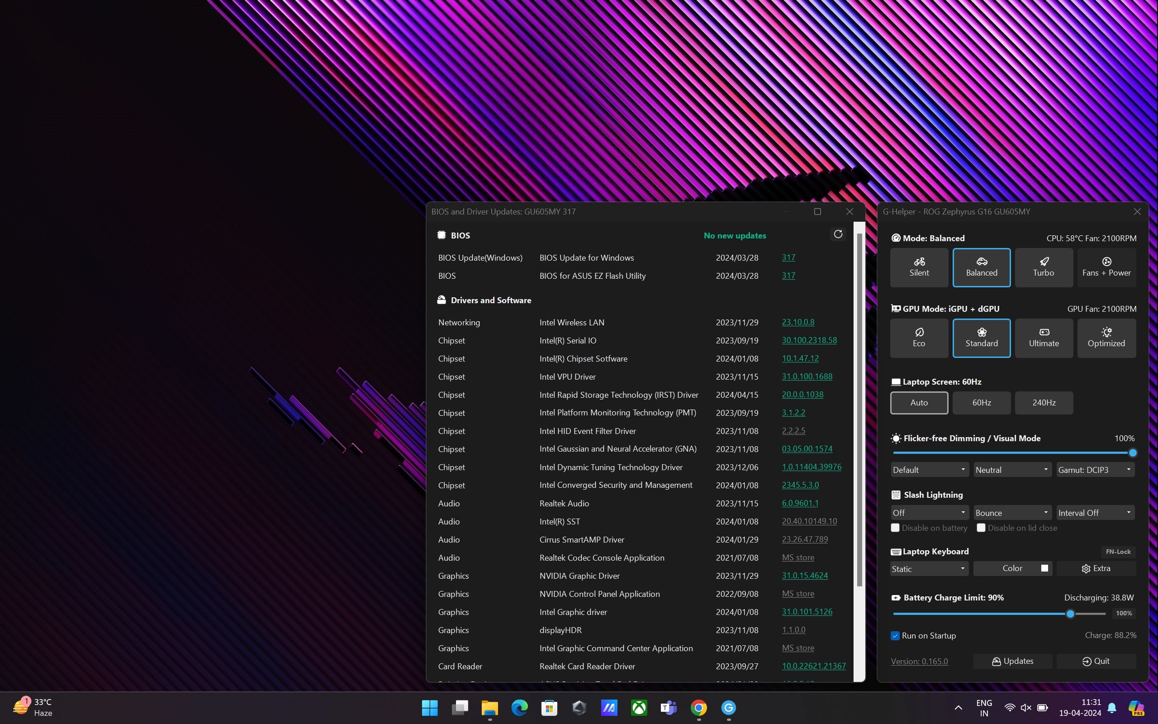Open Intel Wireless LAN version 23.10.0.8 link
Screen dimensions: 1158x724
click(x=798, y=322)
